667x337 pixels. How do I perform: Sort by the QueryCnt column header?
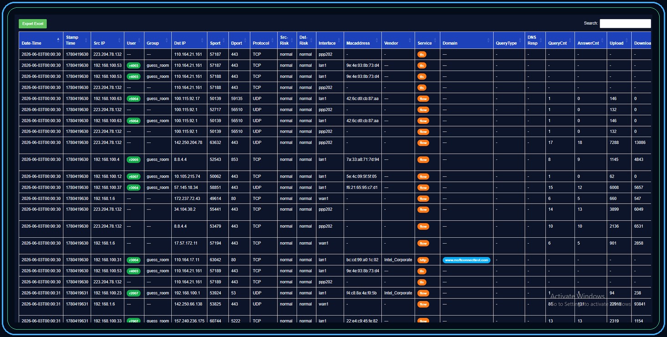click(560, 40)
